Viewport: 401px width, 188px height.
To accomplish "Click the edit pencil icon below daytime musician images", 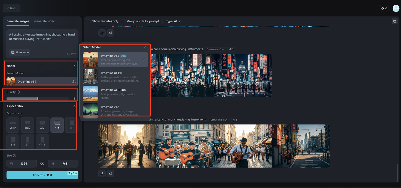I will 102,173.
